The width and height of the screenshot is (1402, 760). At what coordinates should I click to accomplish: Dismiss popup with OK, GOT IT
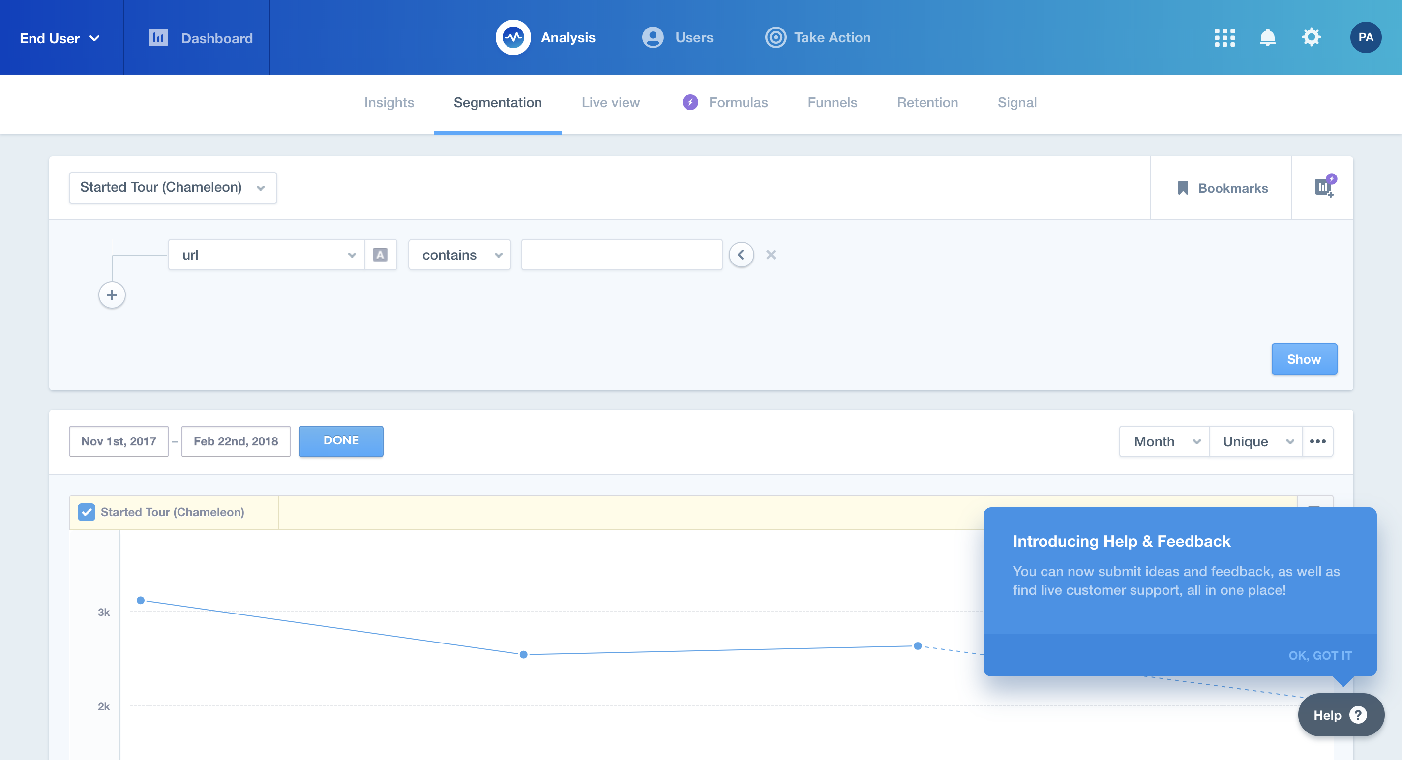1320,655
